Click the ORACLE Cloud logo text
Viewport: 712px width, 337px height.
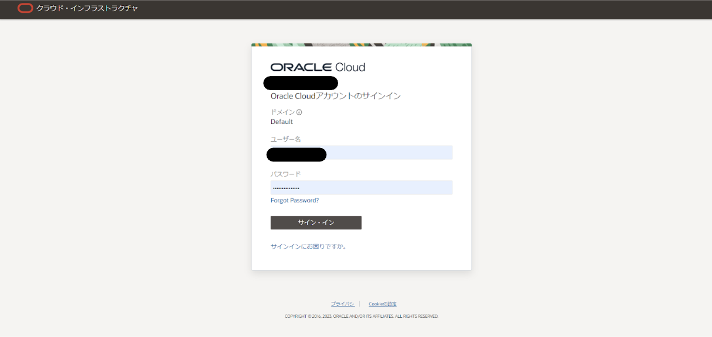tap(318, 67)
